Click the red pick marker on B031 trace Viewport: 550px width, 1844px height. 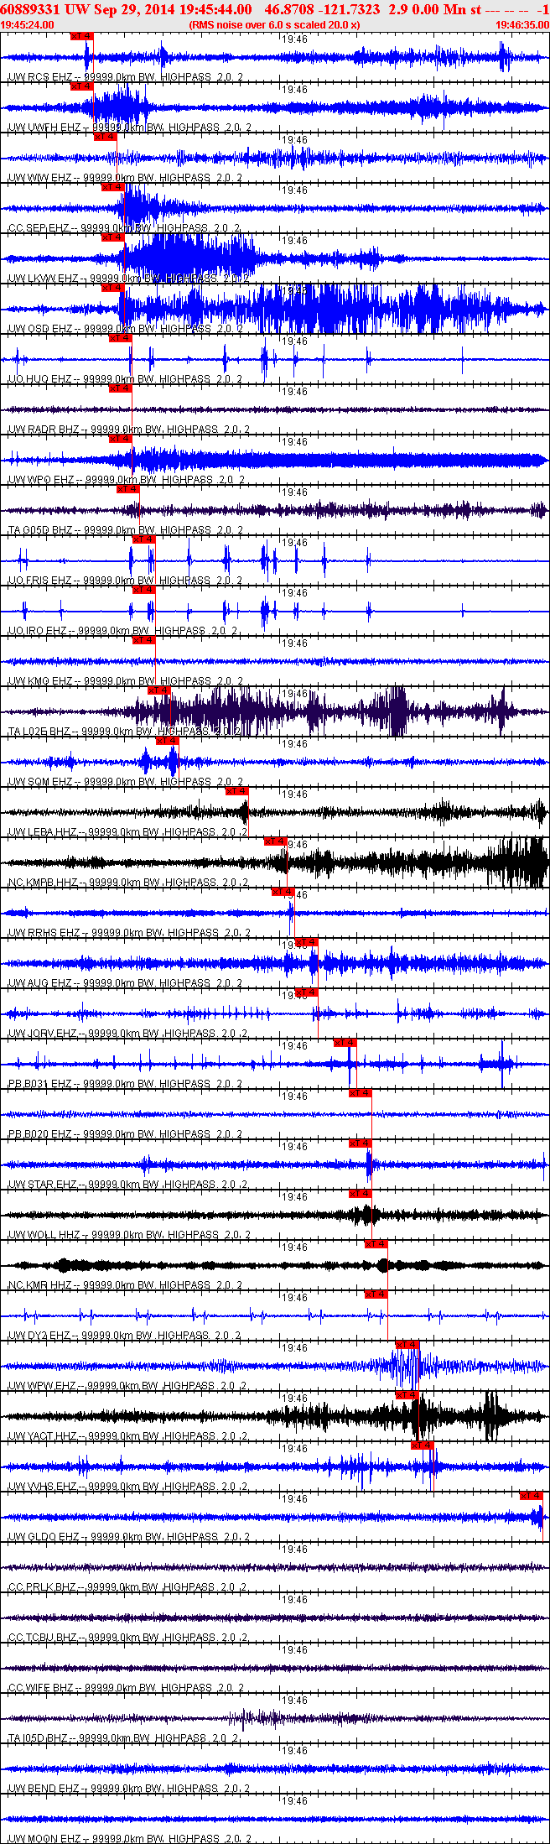pyautogui.click(x=345, y=1043)
